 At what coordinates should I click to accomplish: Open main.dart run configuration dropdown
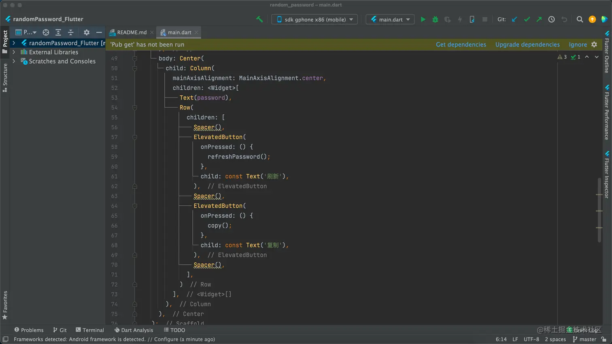tap(390, 19)
